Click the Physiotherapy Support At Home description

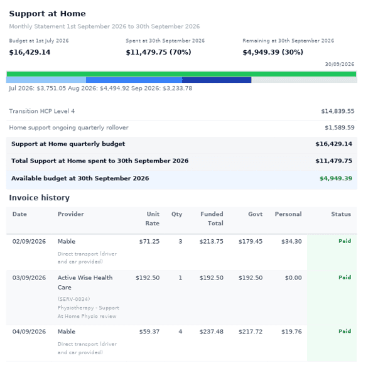89,312
